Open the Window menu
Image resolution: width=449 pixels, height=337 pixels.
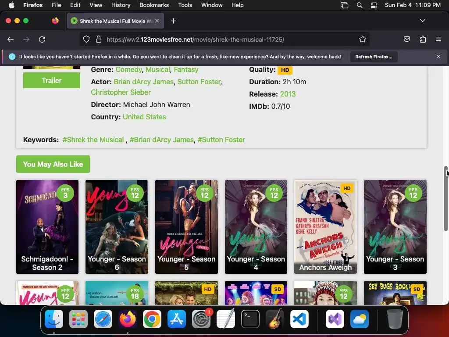pos(212,5)
